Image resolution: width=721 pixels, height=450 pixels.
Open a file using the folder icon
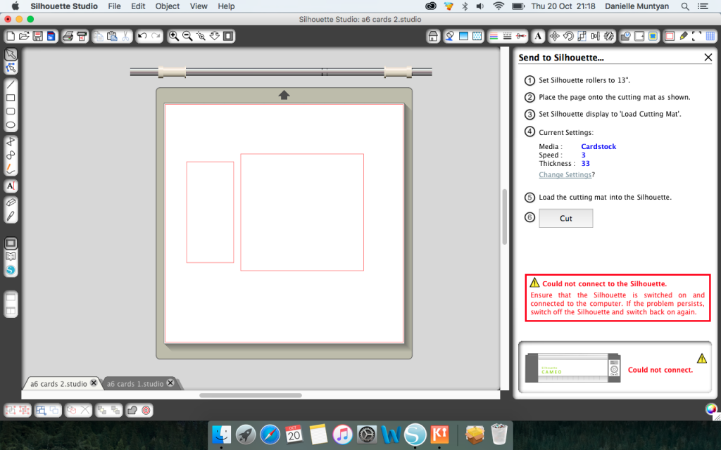(24, 36)
